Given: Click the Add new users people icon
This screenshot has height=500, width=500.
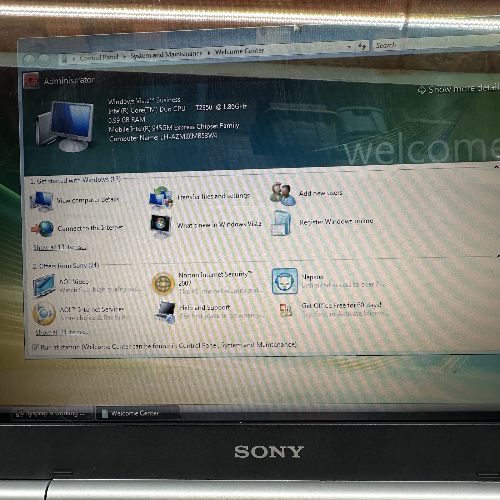Looking at the screenshot, I should (283, 194).
